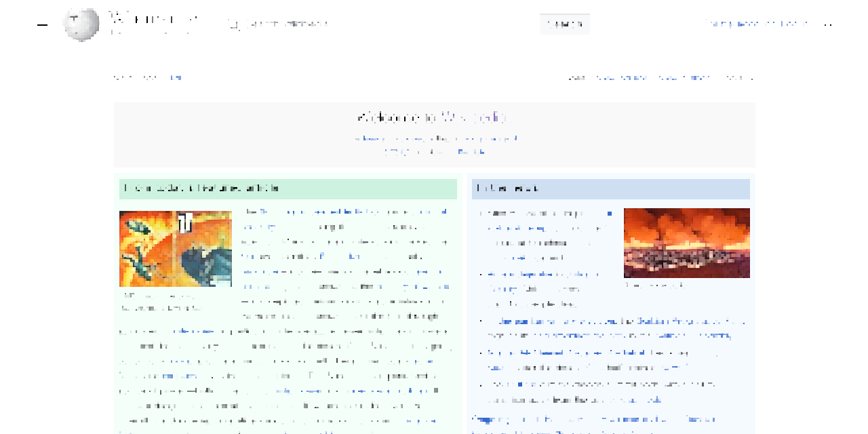Switch to the Talk tab
The height and width of the screenshot is (434, 868).
(176, 77)
